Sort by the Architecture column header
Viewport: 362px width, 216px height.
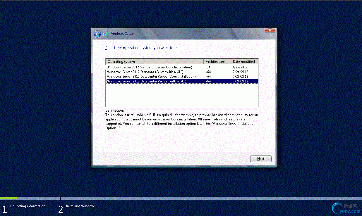click(x=217, y=62)
